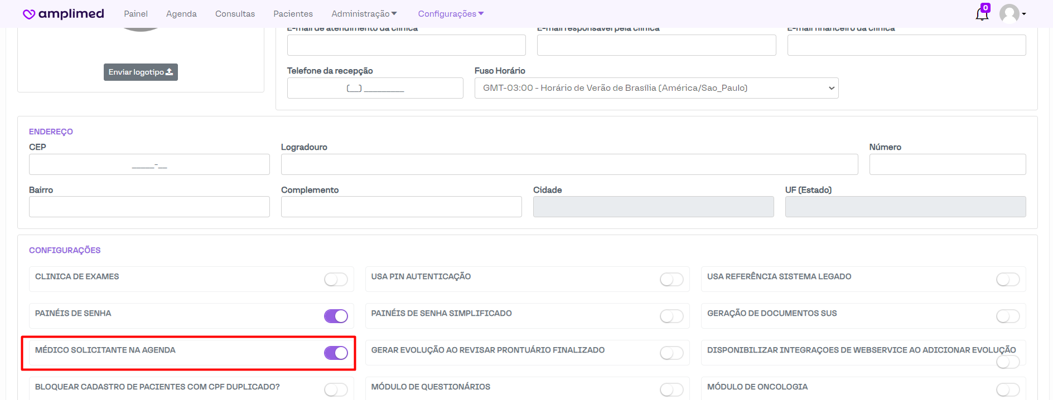The width and height of the screenshot is (1053, 400).
Task: Focus the Telefone da recepção field
Action: pyautogui.click(x=375, y=88)
